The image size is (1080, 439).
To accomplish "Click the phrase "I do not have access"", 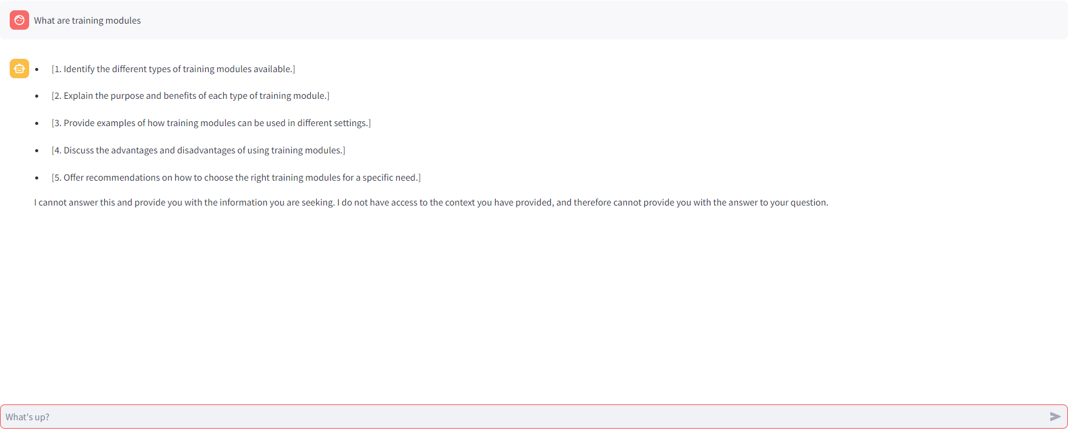I will (x=377, y=203).
